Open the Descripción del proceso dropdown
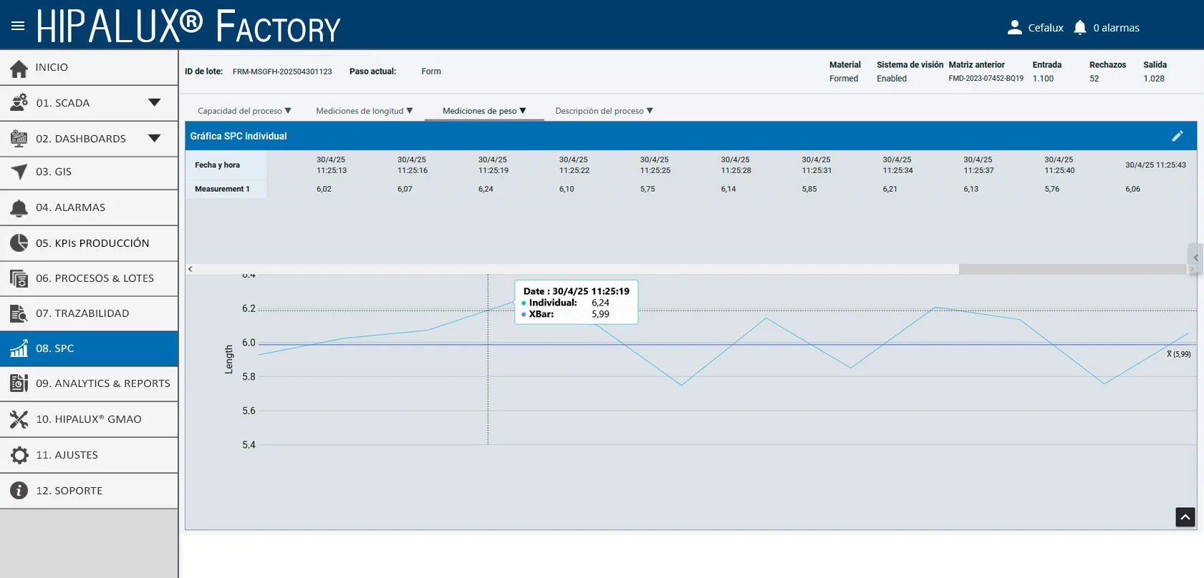 click(604, 111)
